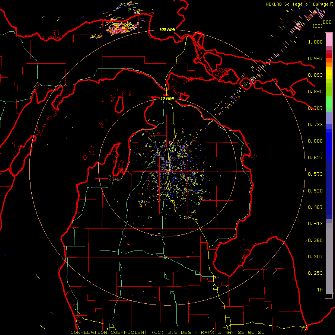Click the red segment of the color bar
The height and width of the screenshot is (335, 335).
329,56
